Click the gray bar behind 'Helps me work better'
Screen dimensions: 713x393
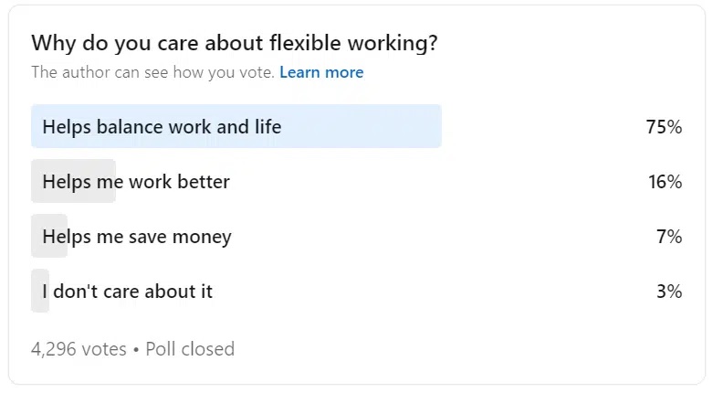coord(73,181)
